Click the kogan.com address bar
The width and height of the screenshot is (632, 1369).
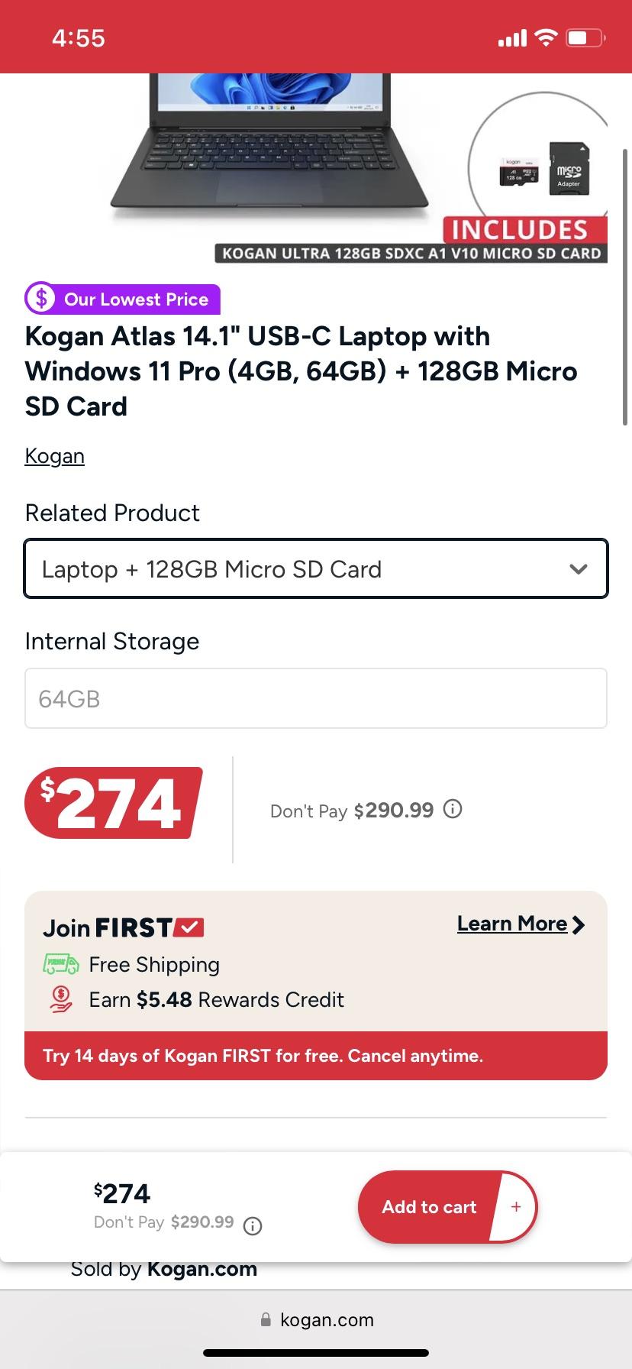[328, 1319]
